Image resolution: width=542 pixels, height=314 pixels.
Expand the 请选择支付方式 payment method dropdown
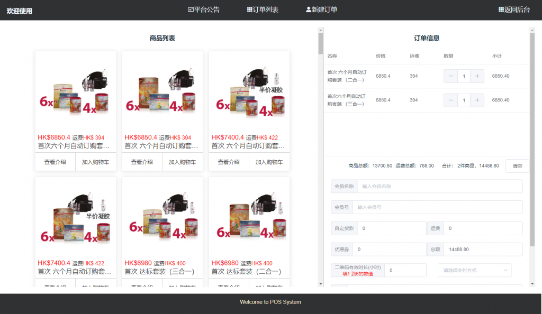point(474,270)
